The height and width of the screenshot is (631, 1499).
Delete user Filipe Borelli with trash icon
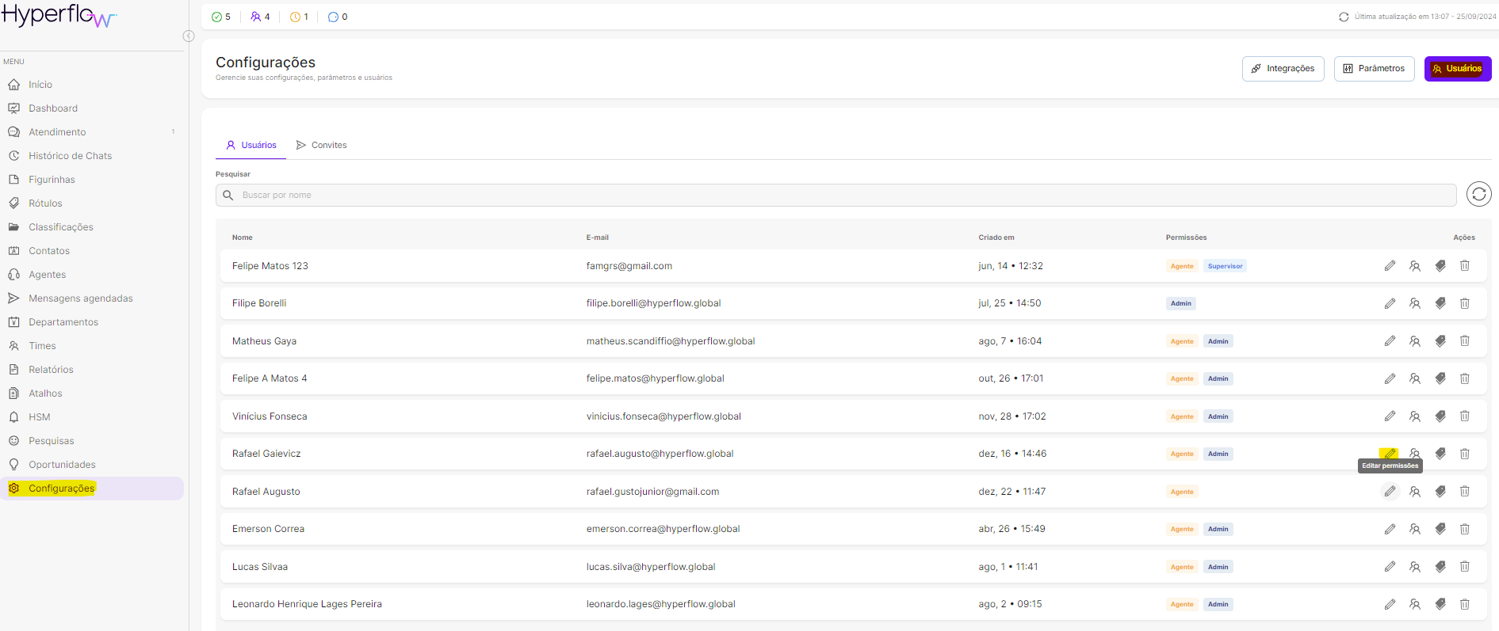pos(1464,303)
